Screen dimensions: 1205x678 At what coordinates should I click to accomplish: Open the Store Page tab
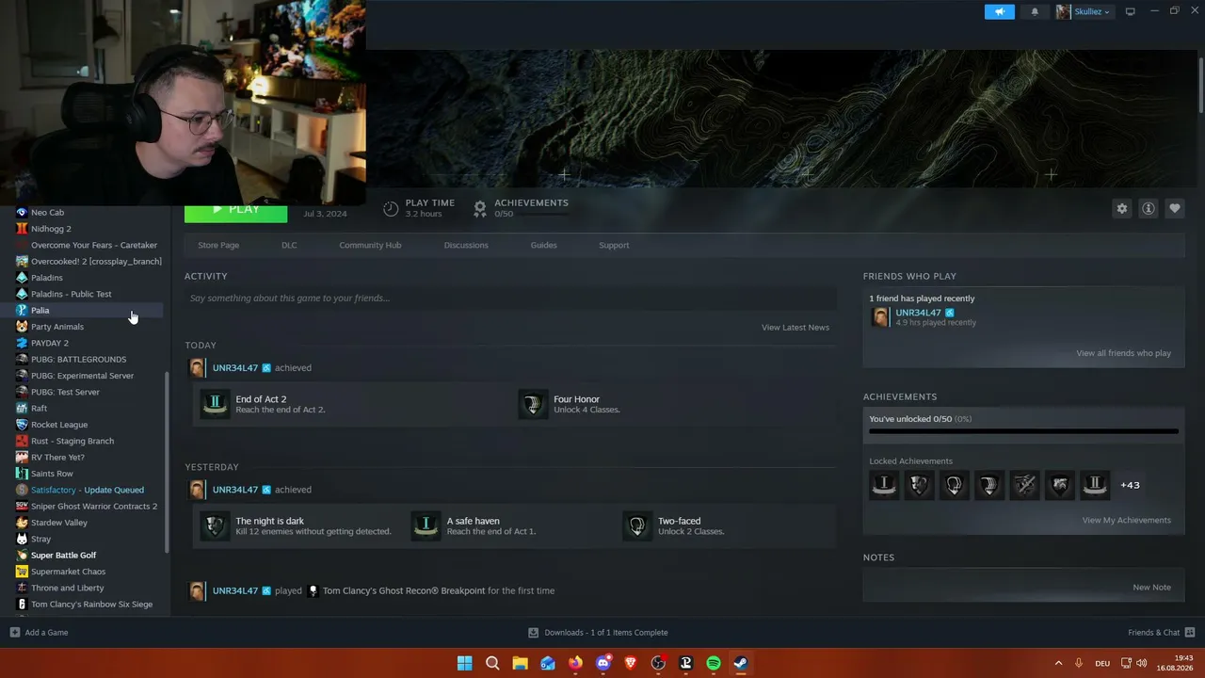(218, 245)
